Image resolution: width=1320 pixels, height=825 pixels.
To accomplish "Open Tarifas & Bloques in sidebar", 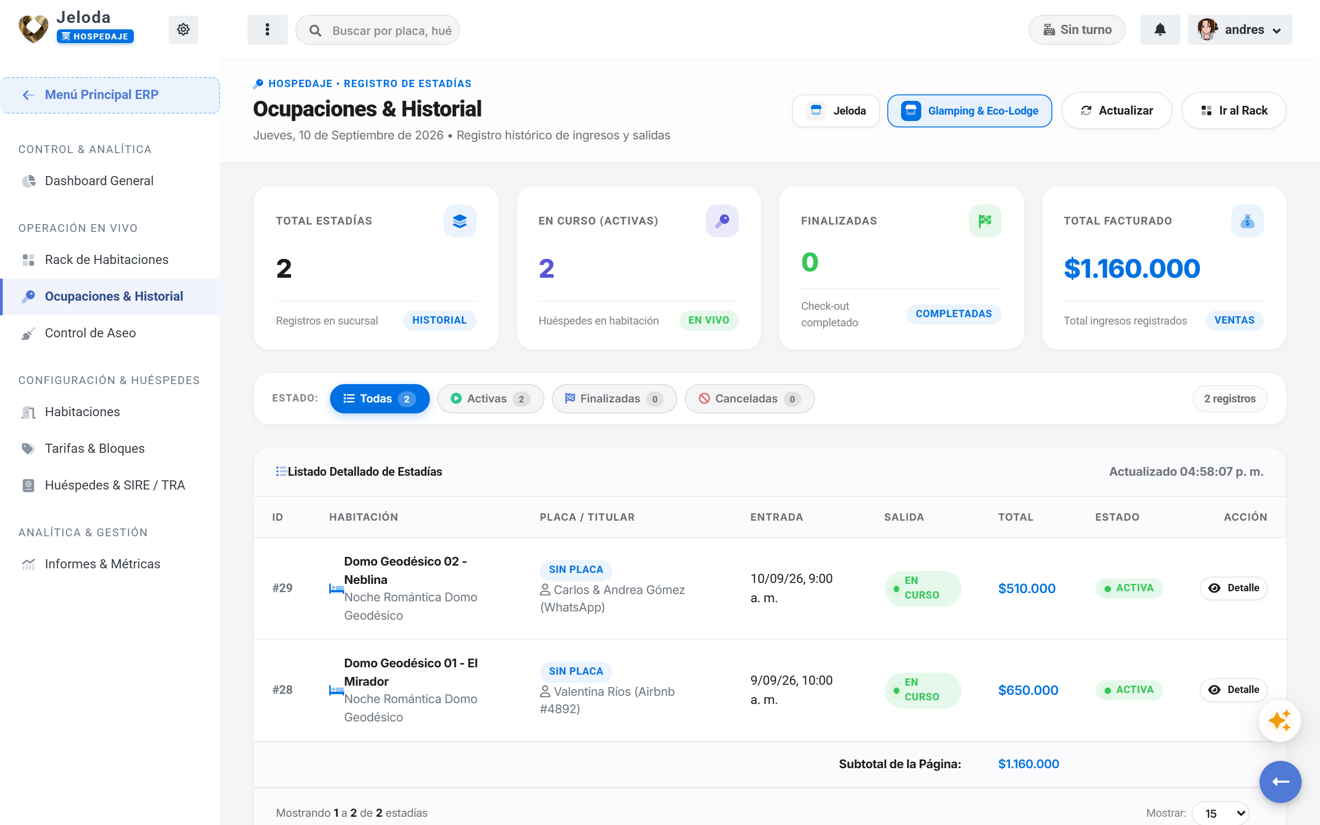I will pos(110,449).
